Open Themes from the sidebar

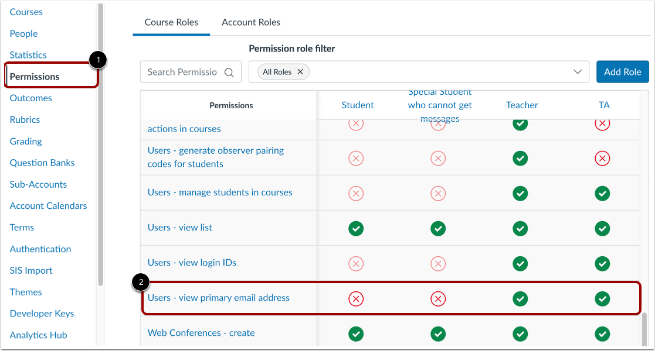(x=26, y=292)
